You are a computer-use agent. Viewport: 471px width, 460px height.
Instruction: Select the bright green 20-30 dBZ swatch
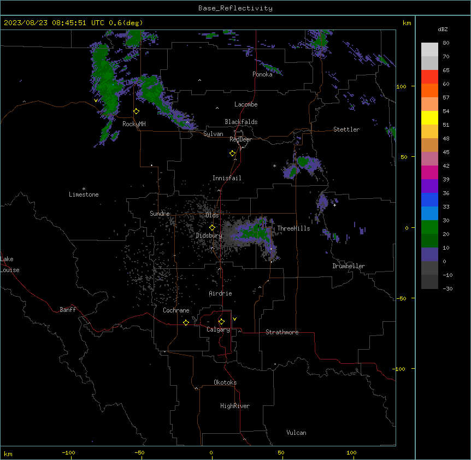(x=429, y=227)
